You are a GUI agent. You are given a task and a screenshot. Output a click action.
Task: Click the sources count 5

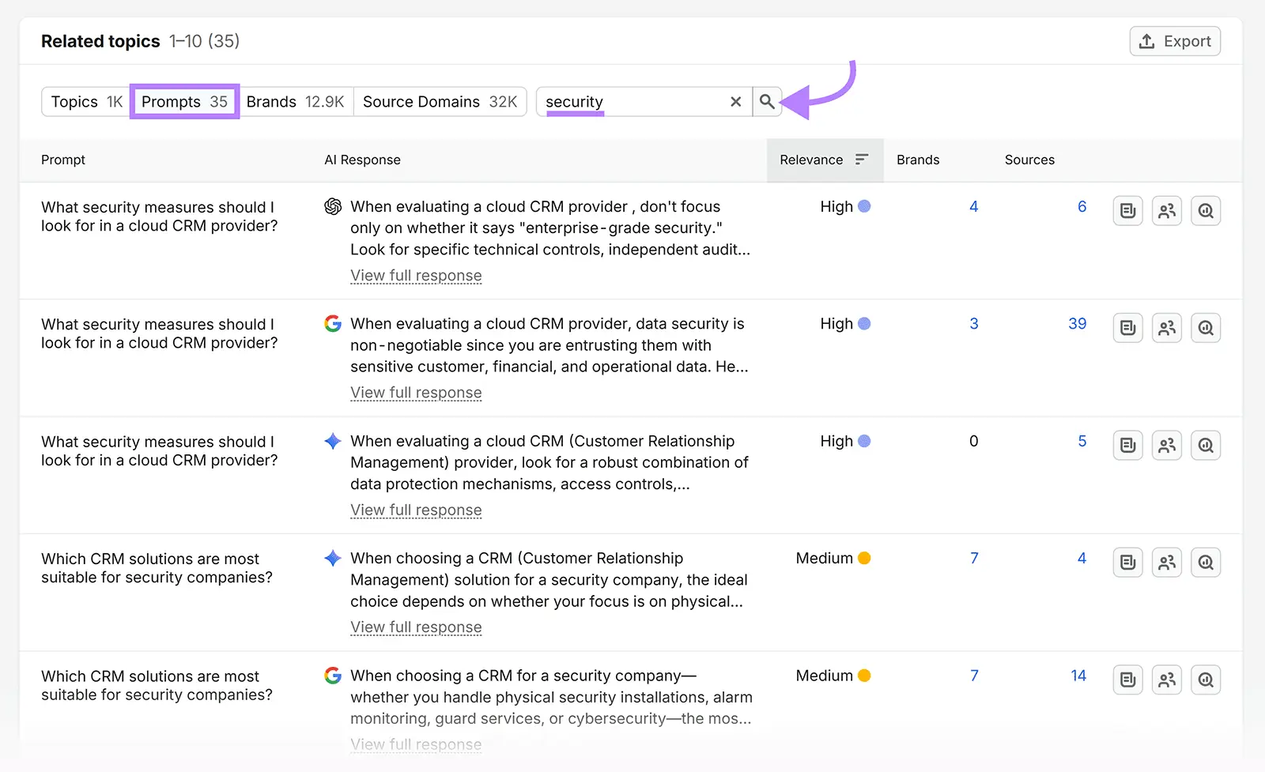click(x=1082, y=441)
